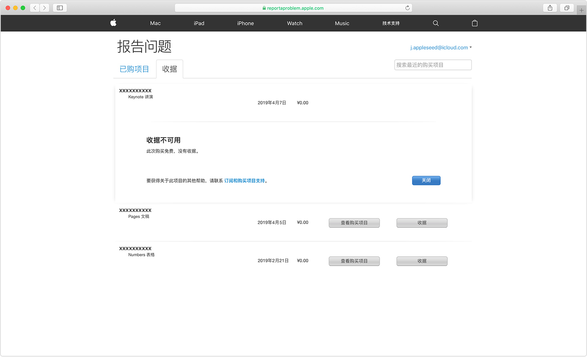The width and height of the screenshot is (587, 357).
Task: Open the 订阅和购买项目支持 link
Action: click(x=244, y=181)
